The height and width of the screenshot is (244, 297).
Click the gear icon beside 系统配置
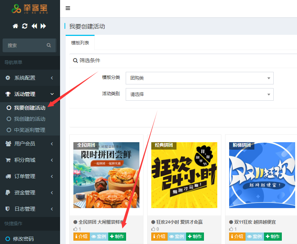click(x=8, y=78)
